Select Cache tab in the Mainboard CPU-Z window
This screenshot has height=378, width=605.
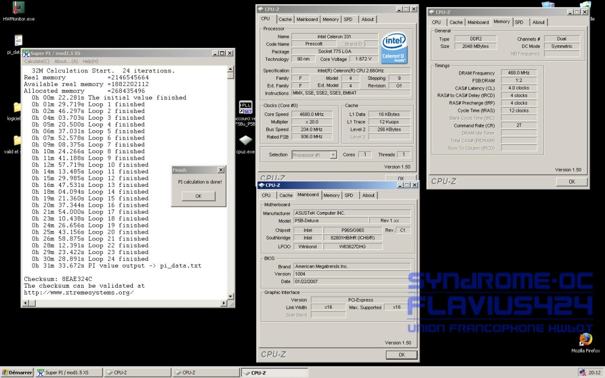[x=286, y=195]
